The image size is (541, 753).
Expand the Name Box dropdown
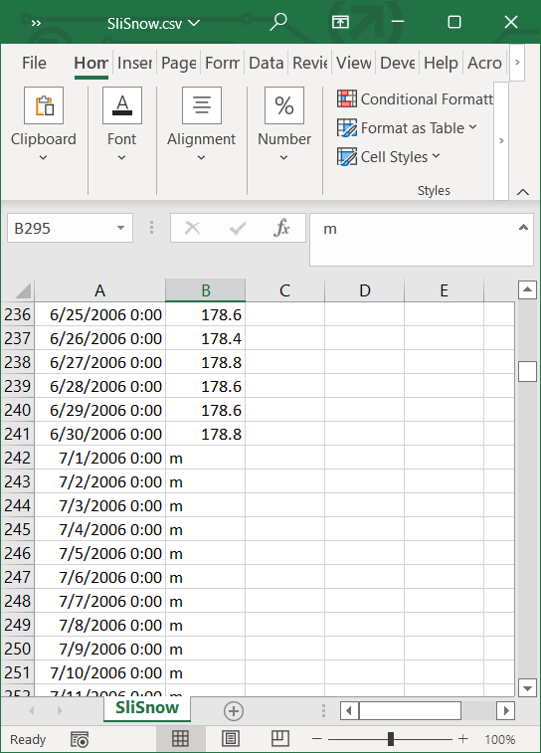click(x=121, y=228)
